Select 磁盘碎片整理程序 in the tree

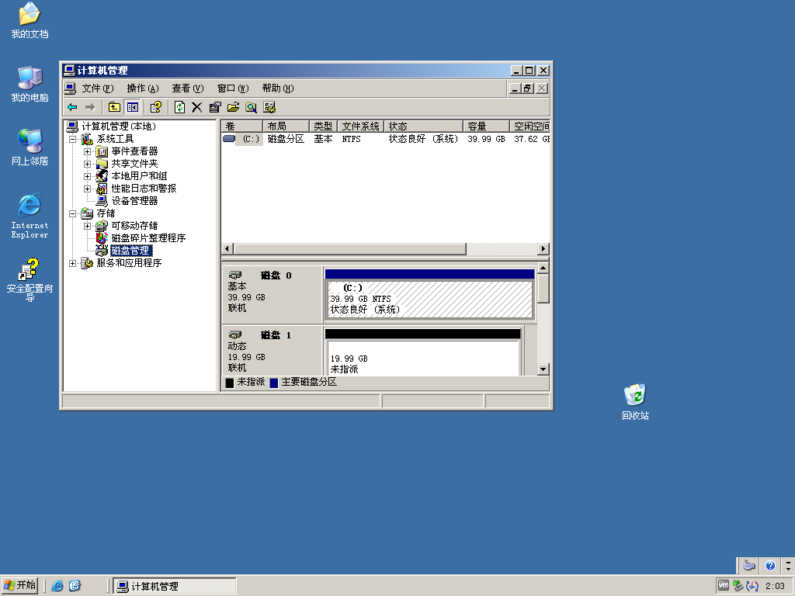[x=148, y=238]
